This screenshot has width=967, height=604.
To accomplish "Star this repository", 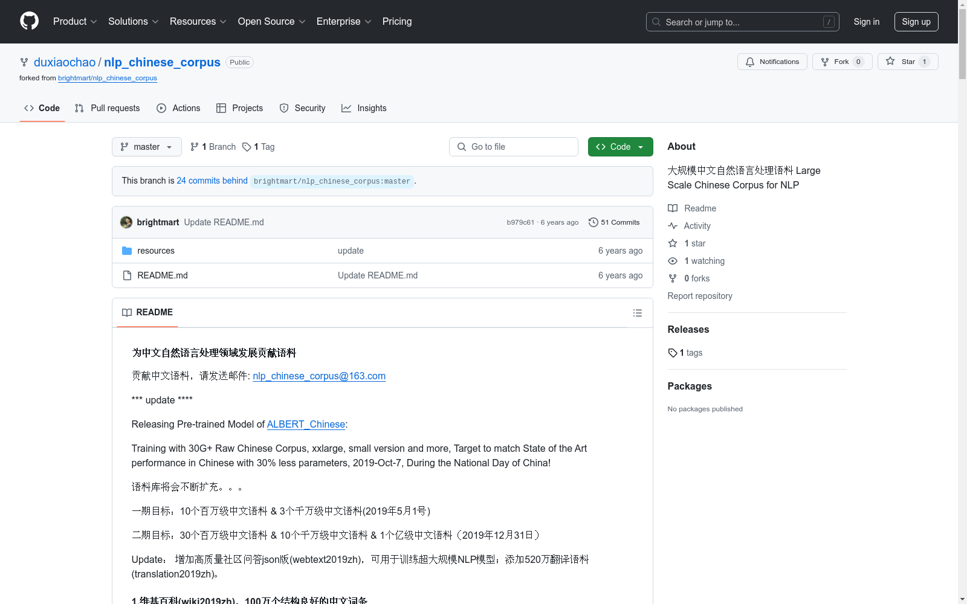I will 908,62.
